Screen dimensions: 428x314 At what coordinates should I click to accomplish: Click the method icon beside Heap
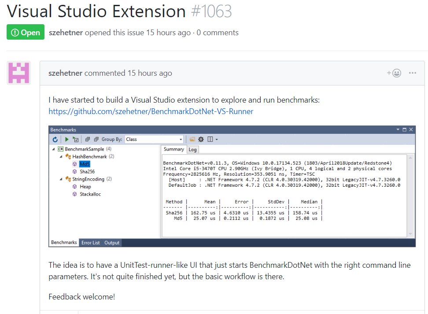(x=74, y=187)
